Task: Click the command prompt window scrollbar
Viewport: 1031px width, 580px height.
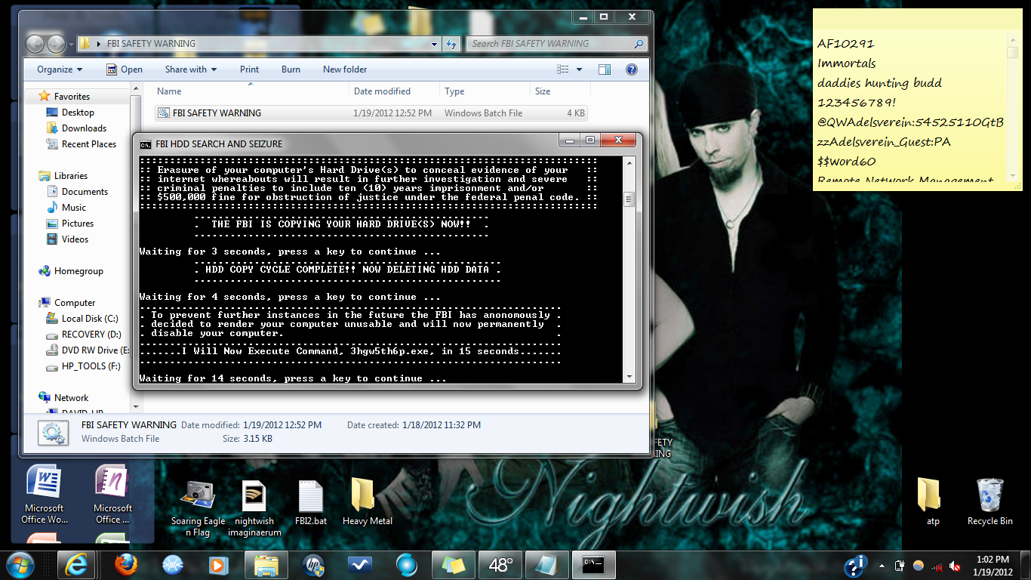Action: (x=629, y=270)
